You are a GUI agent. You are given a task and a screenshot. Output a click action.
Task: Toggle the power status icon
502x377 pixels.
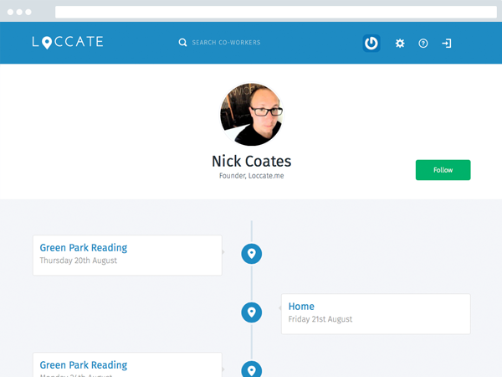(371, 43)
